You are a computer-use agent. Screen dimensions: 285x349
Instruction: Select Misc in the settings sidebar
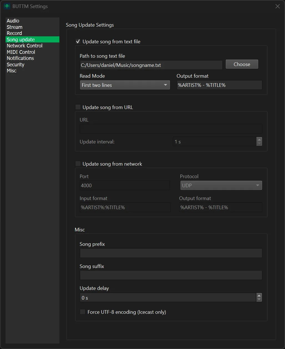pyautogui.click(x=12, y=70)
